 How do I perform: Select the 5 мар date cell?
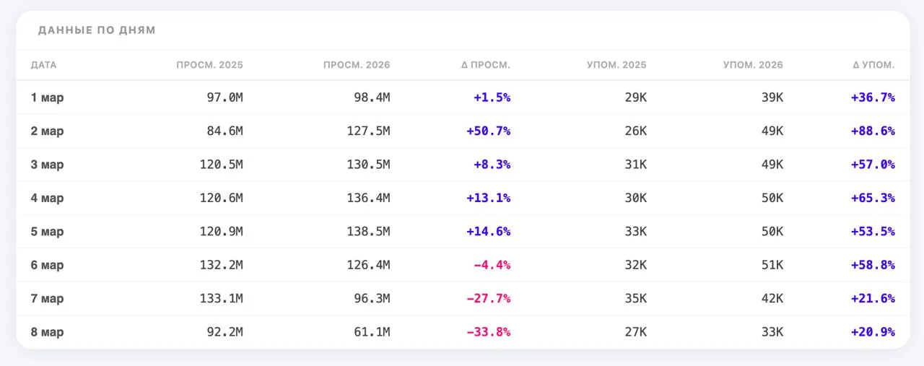click(x=47, y=232)
